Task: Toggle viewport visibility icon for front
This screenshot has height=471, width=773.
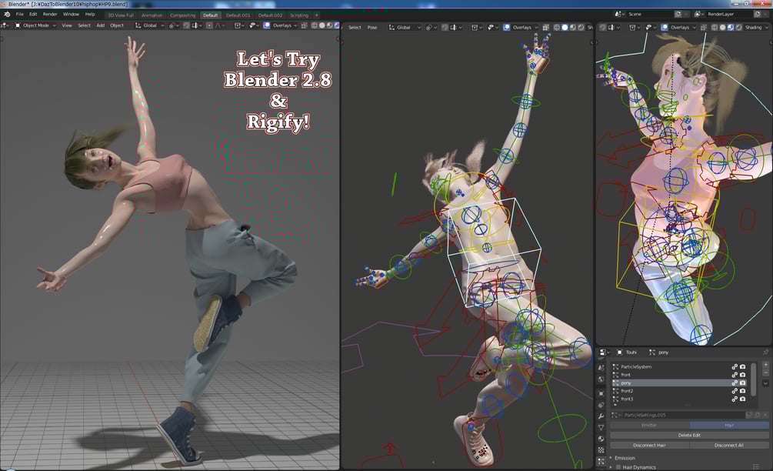Action: coord(734,375)
